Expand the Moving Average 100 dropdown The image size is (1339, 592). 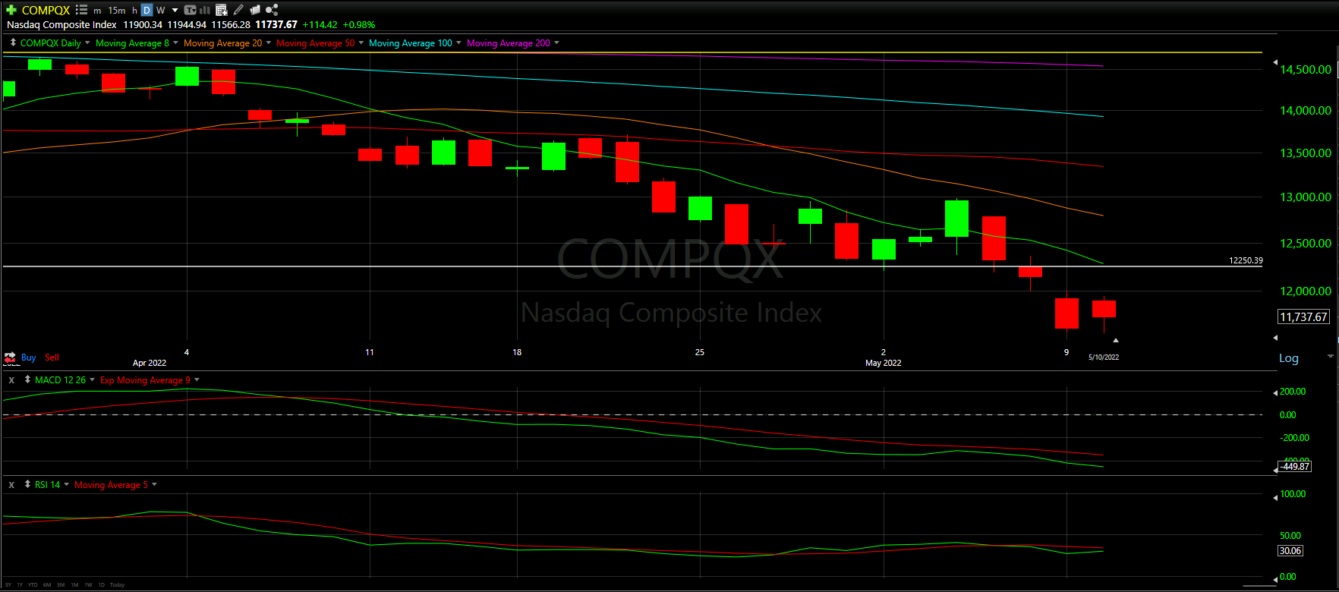click(458, 43)
